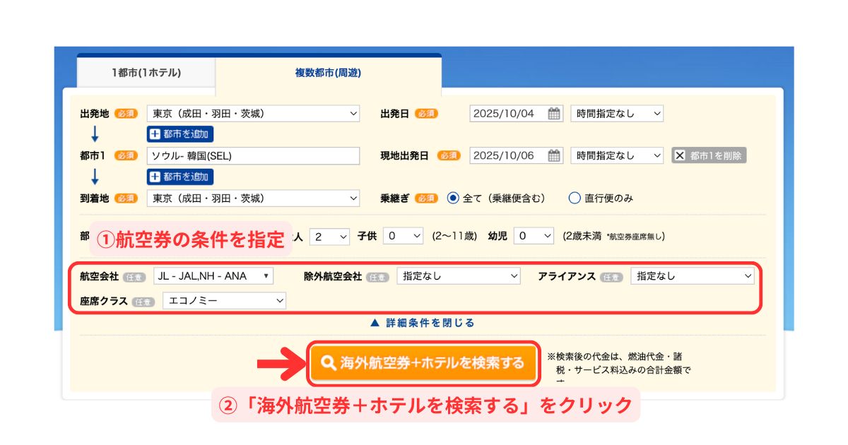
Task: Click the 都市1 ソウル text field
Action: click(253, 156)
